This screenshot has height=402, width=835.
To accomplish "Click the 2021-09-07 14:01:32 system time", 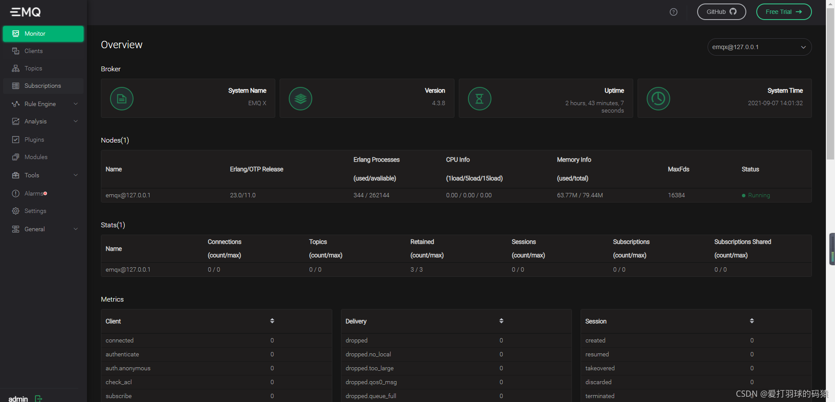I will click(x=775, y=103).
